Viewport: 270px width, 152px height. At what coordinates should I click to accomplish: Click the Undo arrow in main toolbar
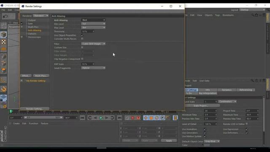pos(5,16)
